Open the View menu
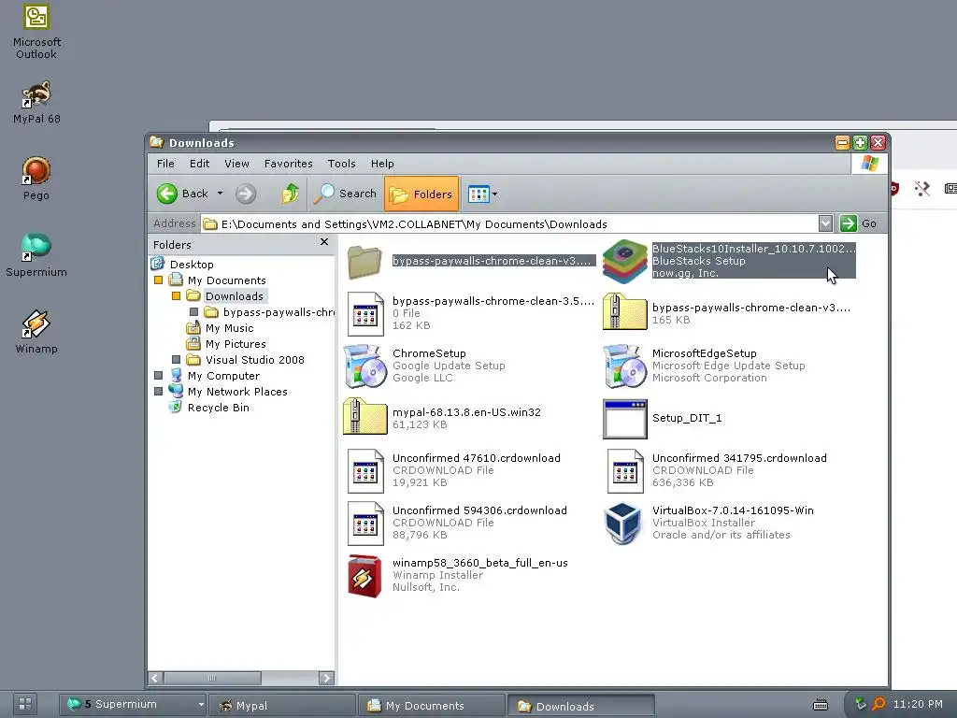This screenshot has height=718, width=957. [236, 164]
